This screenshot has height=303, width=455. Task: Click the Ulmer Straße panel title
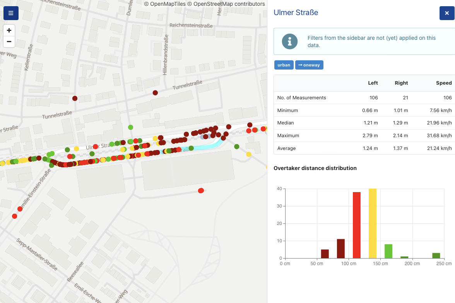[296, 12]
